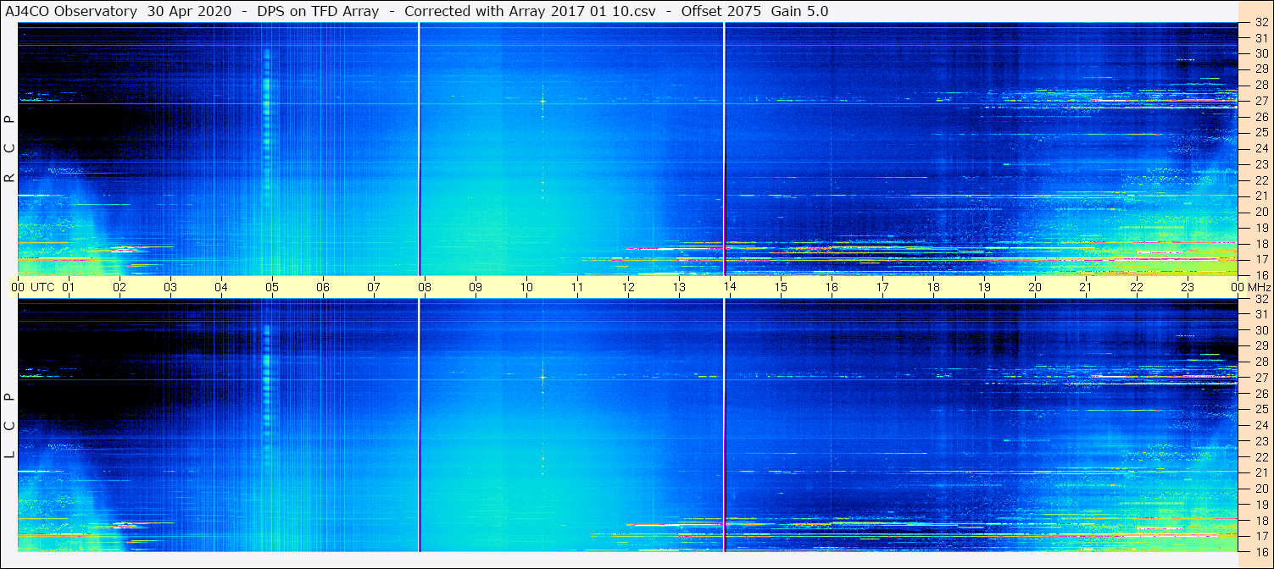Select the 12 hour tick label
Viewport: 1274px width, 569px height.
click(628, 288)
